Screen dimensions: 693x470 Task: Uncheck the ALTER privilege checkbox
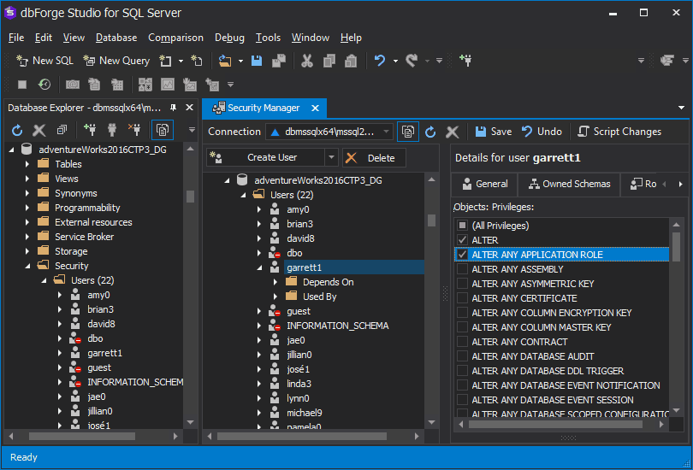(462, 240)
